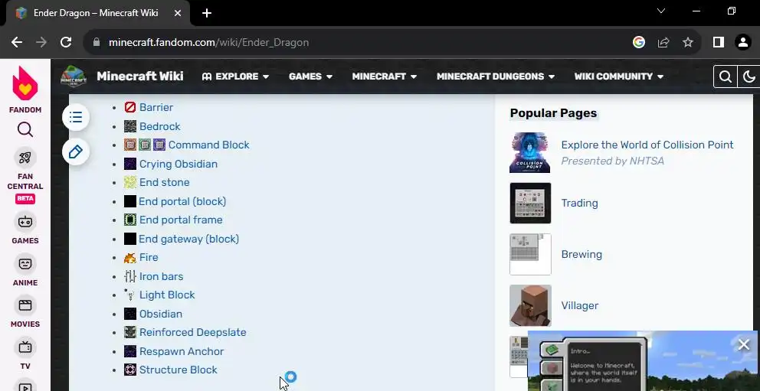Close the Ender Dragon tab
Viewport: 760px width, 391px height.
coord(178,13)
